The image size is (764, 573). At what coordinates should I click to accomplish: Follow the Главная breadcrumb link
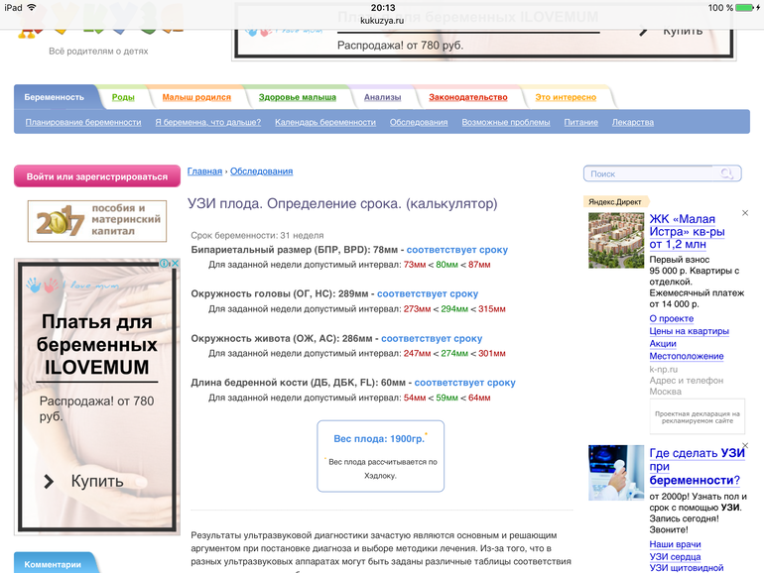[204, 171]
